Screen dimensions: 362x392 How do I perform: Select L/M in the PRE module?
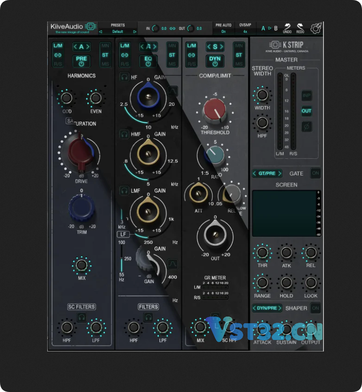58,46
